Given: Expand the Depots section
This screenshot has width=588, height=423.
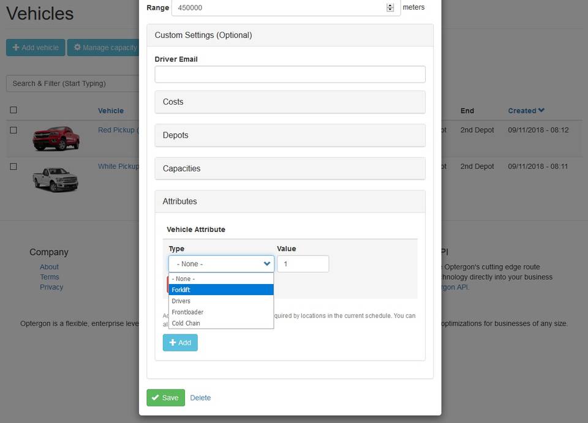Looking at the screenshot, I should 290,135.
